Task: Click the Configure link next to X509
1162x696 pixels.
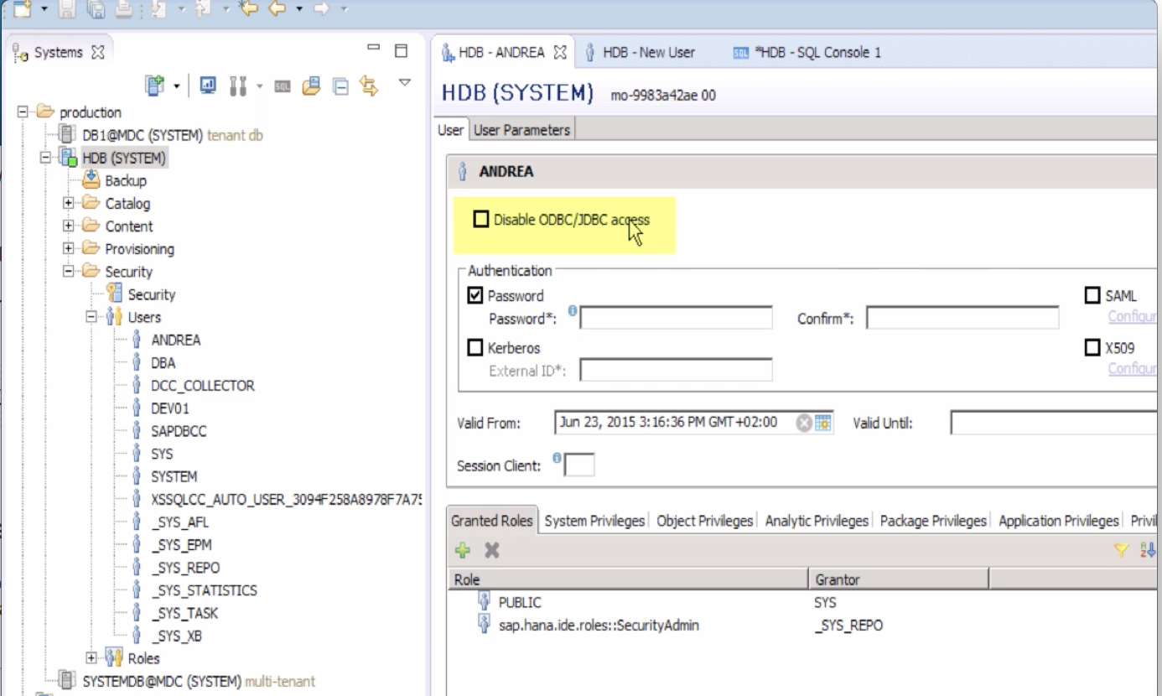Action: (x=1135, y=367)
